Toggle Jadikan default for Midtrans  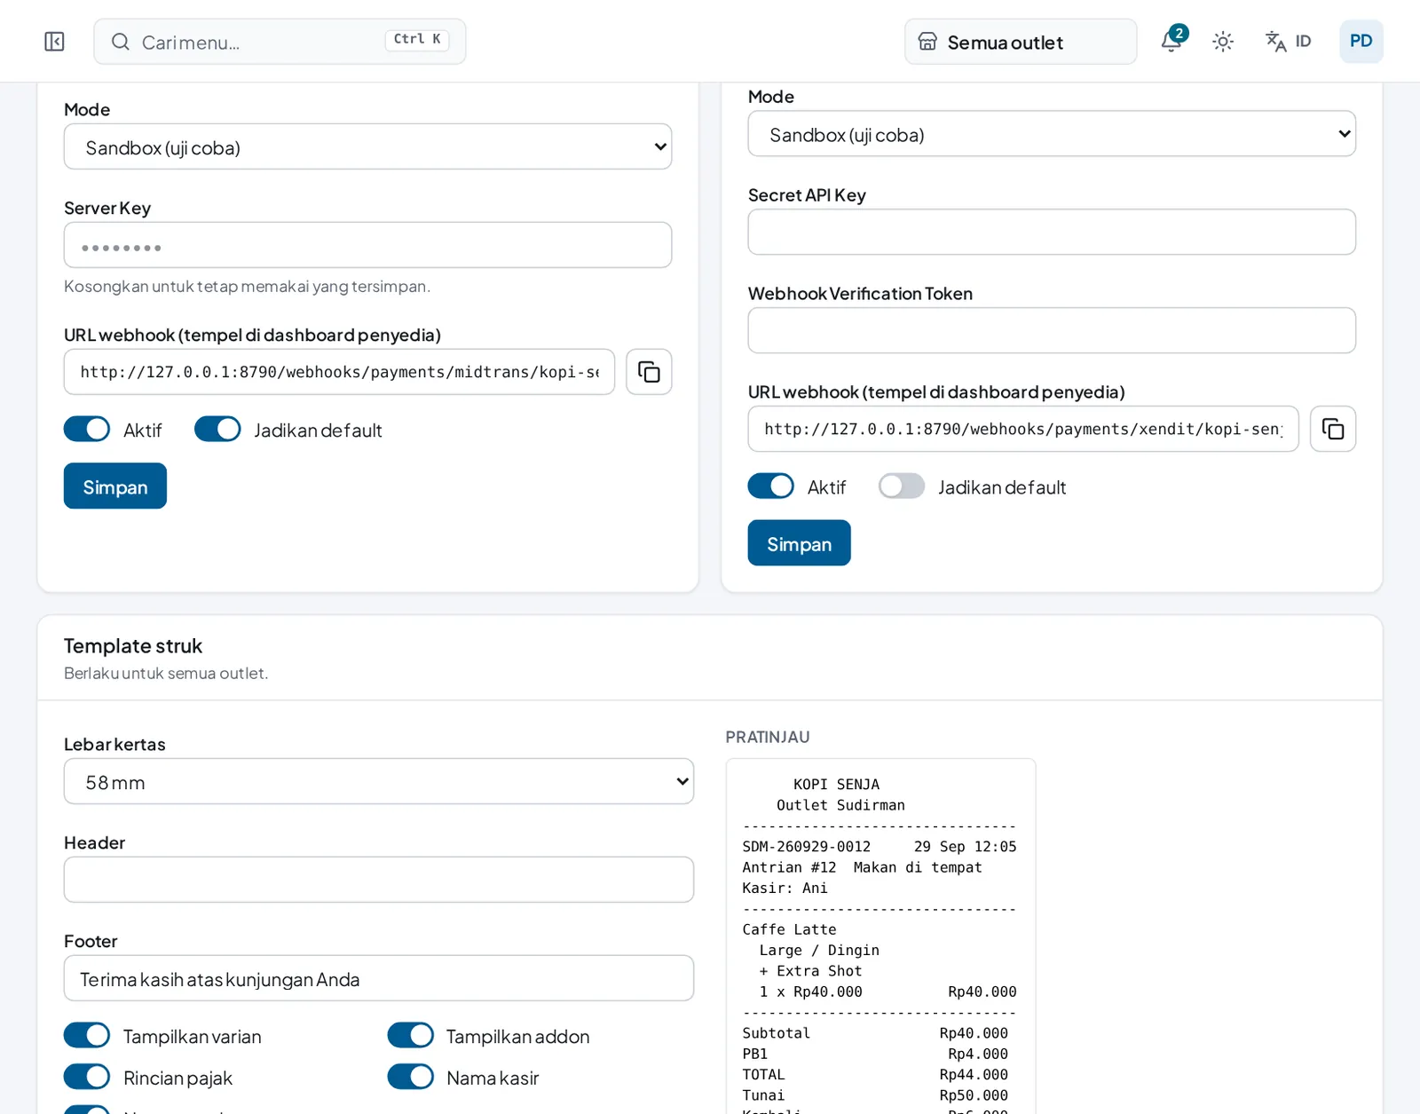217,429
